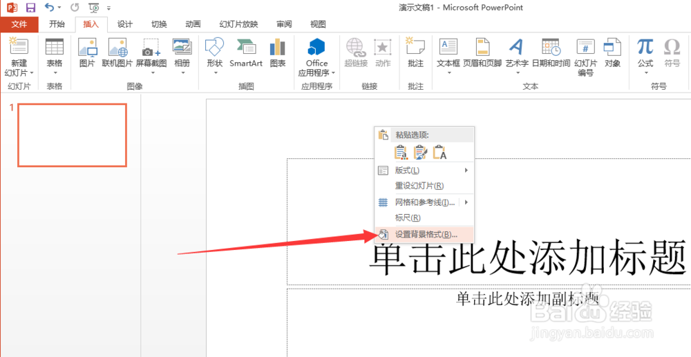Switch to the 开始 ribbon tab
The image size is (691, 357).
click(57, 24)
